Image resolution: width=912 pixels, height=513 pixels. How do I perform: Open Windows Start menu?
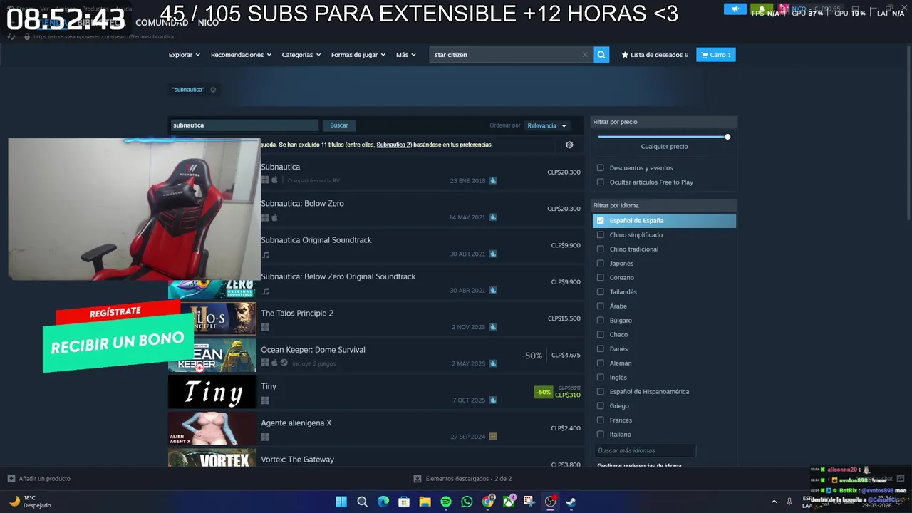tap(341, 502)
